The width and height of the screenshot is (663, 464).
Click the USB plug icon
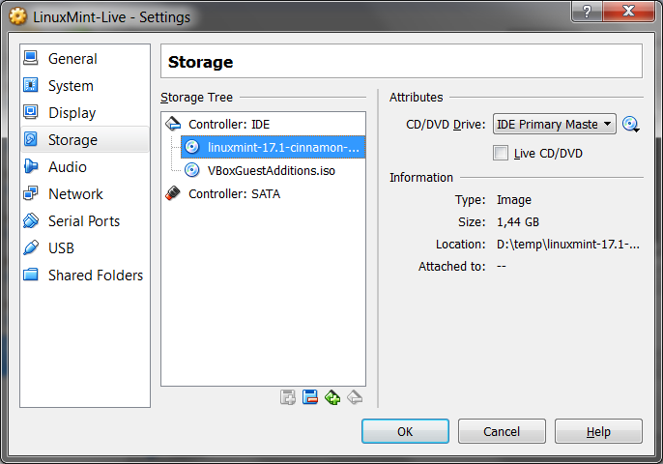[31, 247]
